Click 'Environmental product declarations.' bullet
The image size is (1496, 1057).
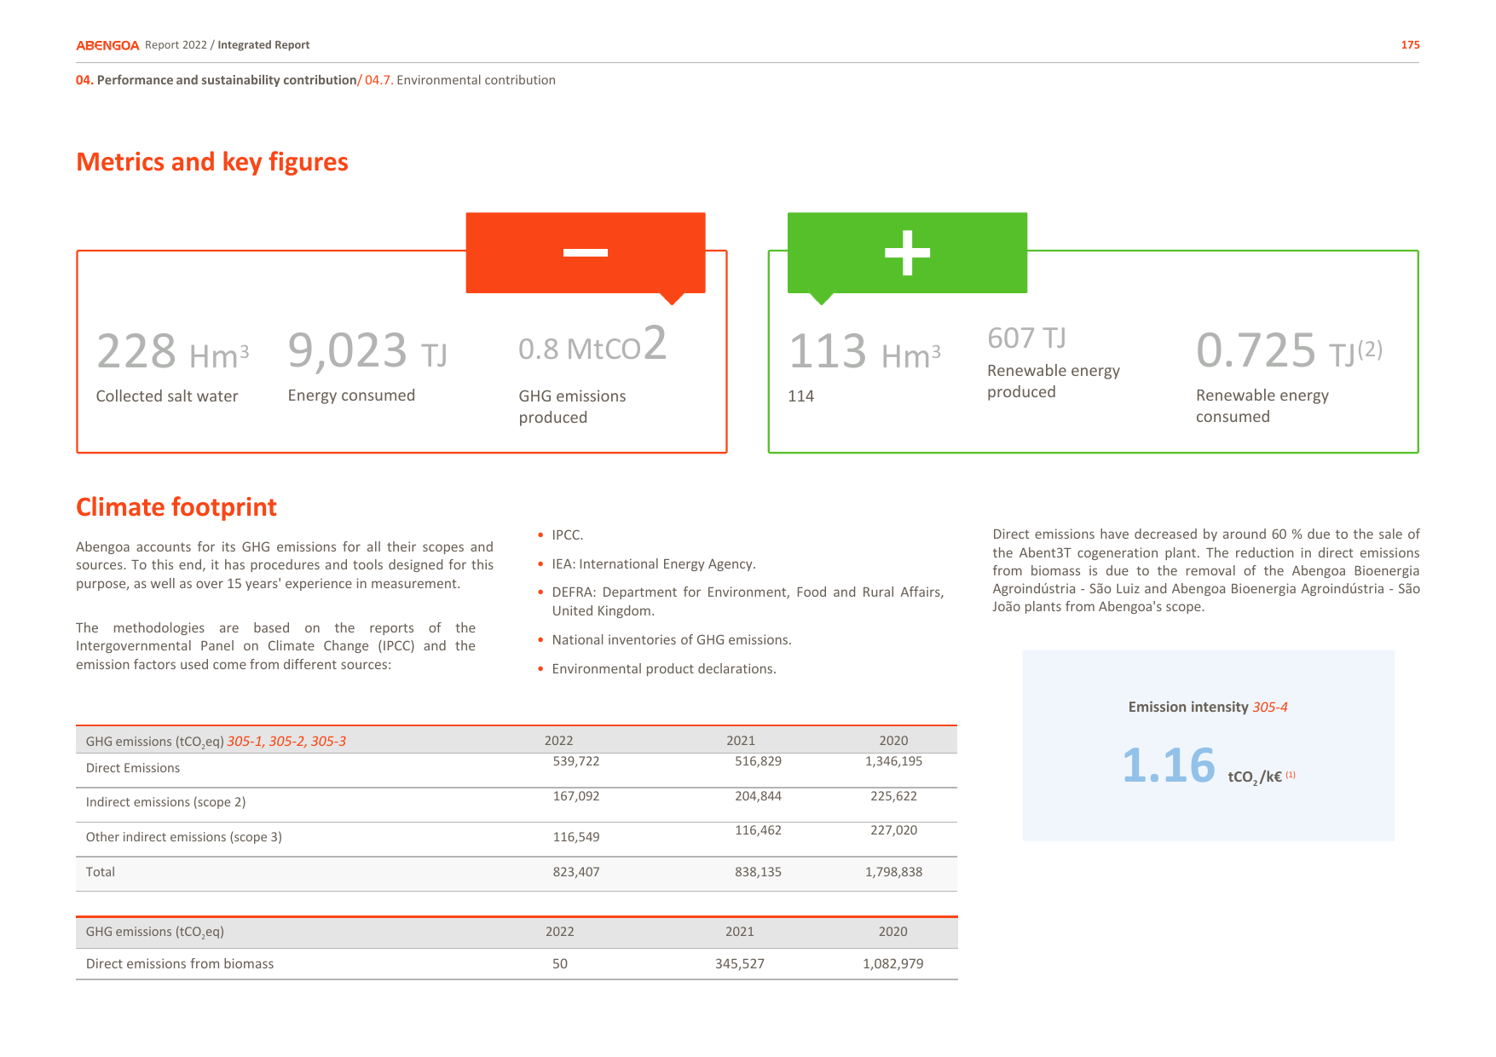(664, 669)
